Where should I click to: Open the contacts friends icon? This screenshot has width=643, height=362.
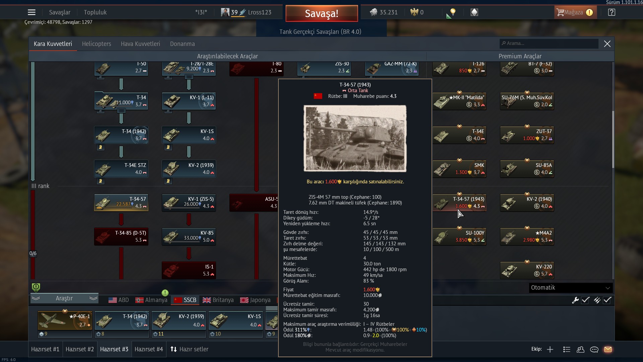click(x=580, y=349)
